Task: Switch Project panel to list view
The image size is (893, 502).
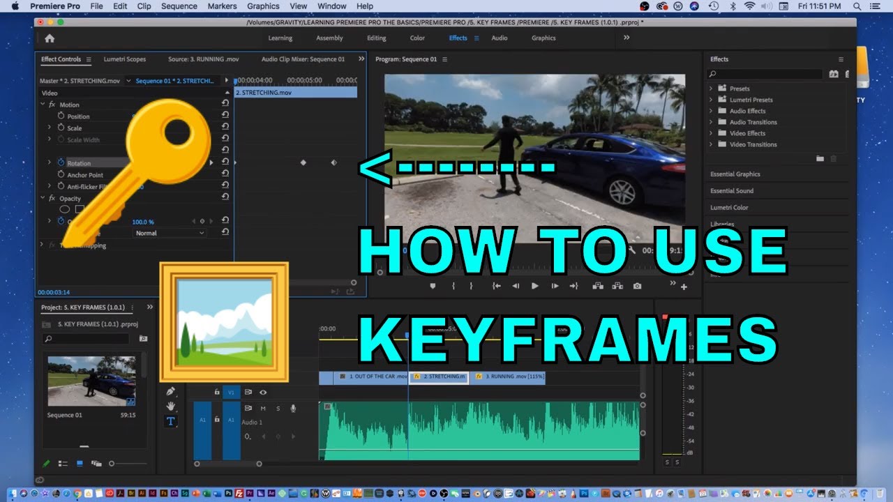Action: (63, 463)
